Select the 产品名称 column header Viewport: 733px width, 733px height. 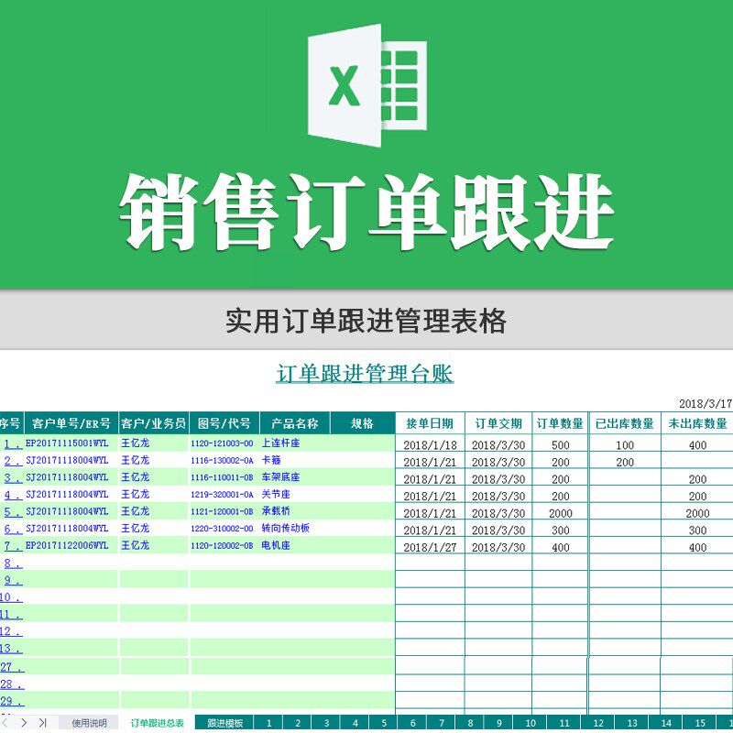pos(294,423)
